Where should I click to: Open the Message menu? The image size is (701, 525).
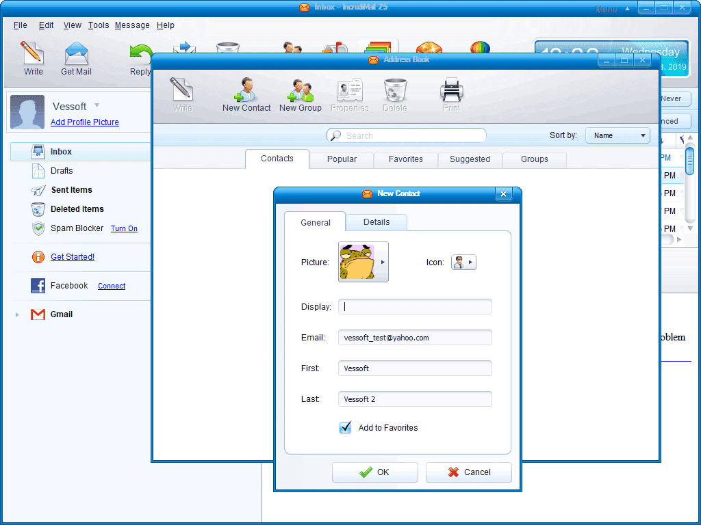click(132, 25)
